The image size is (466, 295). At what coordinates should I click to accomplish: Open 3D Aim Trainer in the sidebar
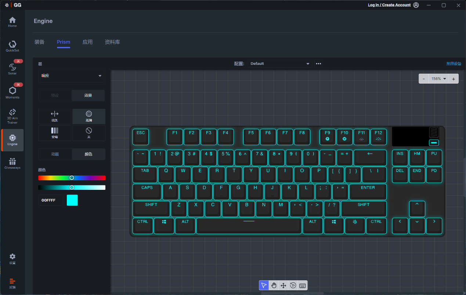12,116
